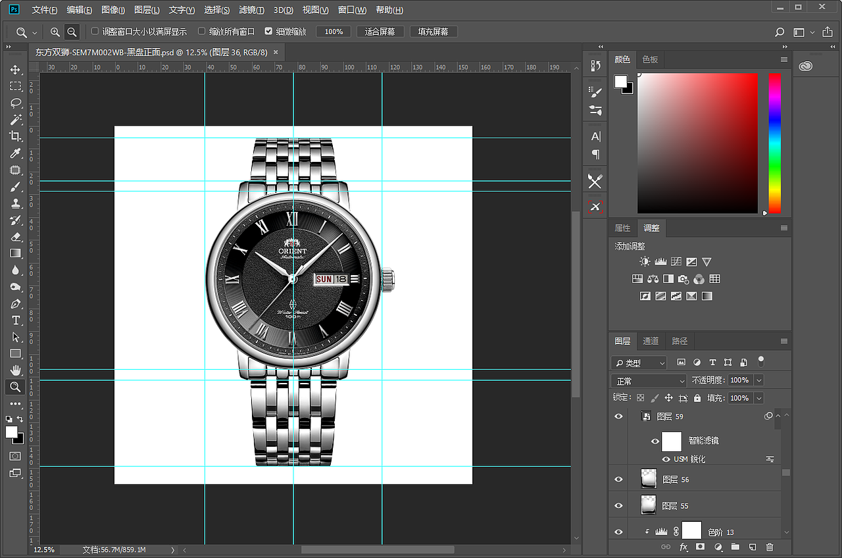
Task: Select the Move tool
Action: [x=15, y=70]
